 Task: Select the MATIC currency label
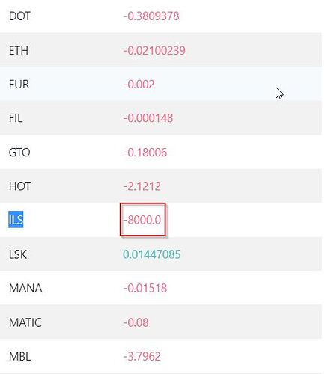pyautogui.click(x=25, y=322)
